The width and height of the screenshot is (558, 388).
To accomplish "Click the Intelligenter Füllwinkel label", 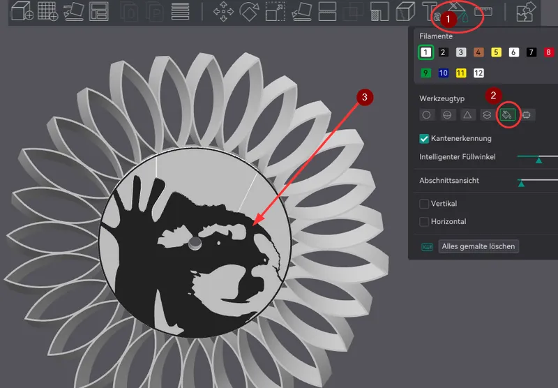I will (x=458, y=157).
